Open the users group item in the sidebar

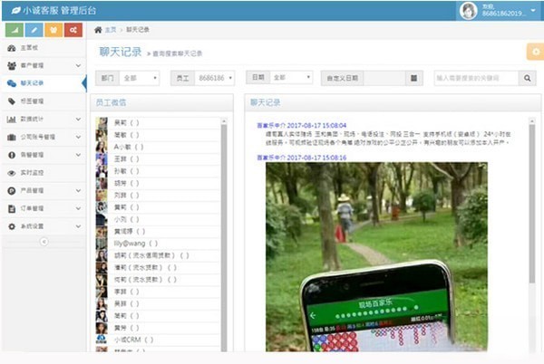coord(44,65)
